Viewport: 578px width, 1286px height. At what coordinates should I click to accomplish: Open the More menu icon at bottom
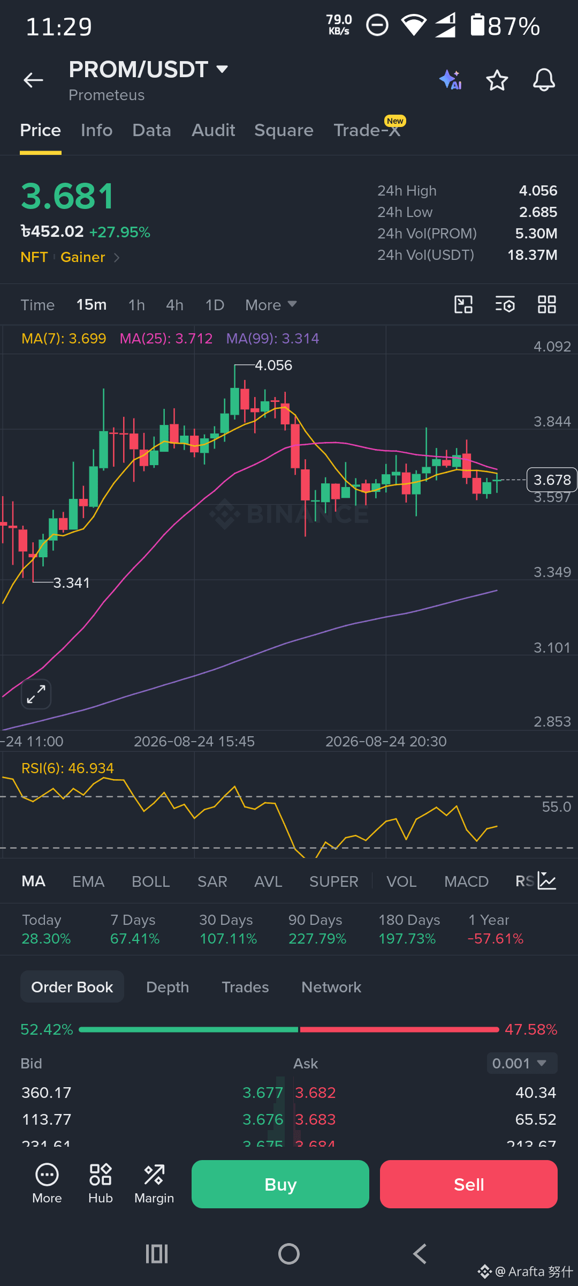coord(47,1184)
